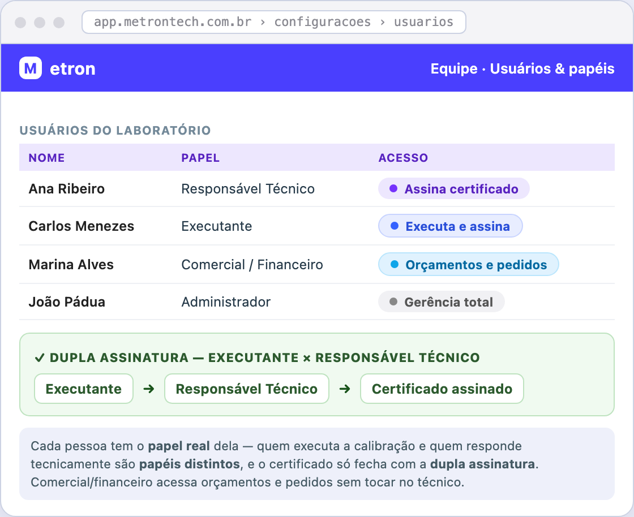The image size is (634, 517).
Task: Select user Marina Alves
Action: tap(71, 265)
